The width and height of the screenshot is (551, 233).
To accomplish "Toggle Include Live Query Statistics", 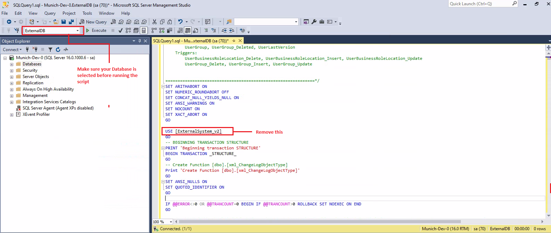I will point(162,30).
